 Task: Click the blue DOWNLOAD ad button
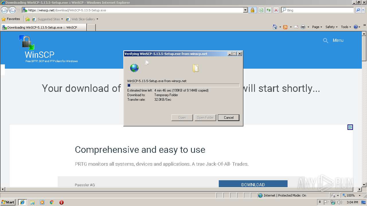[x=253, y=184]
